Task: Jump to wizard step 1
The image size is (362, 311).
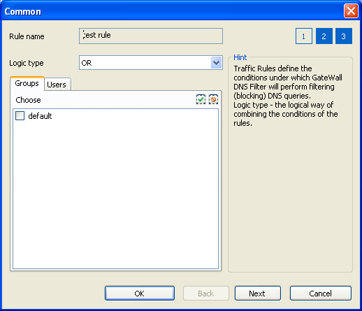Action: pyautogui.click(x=304, y=36)
